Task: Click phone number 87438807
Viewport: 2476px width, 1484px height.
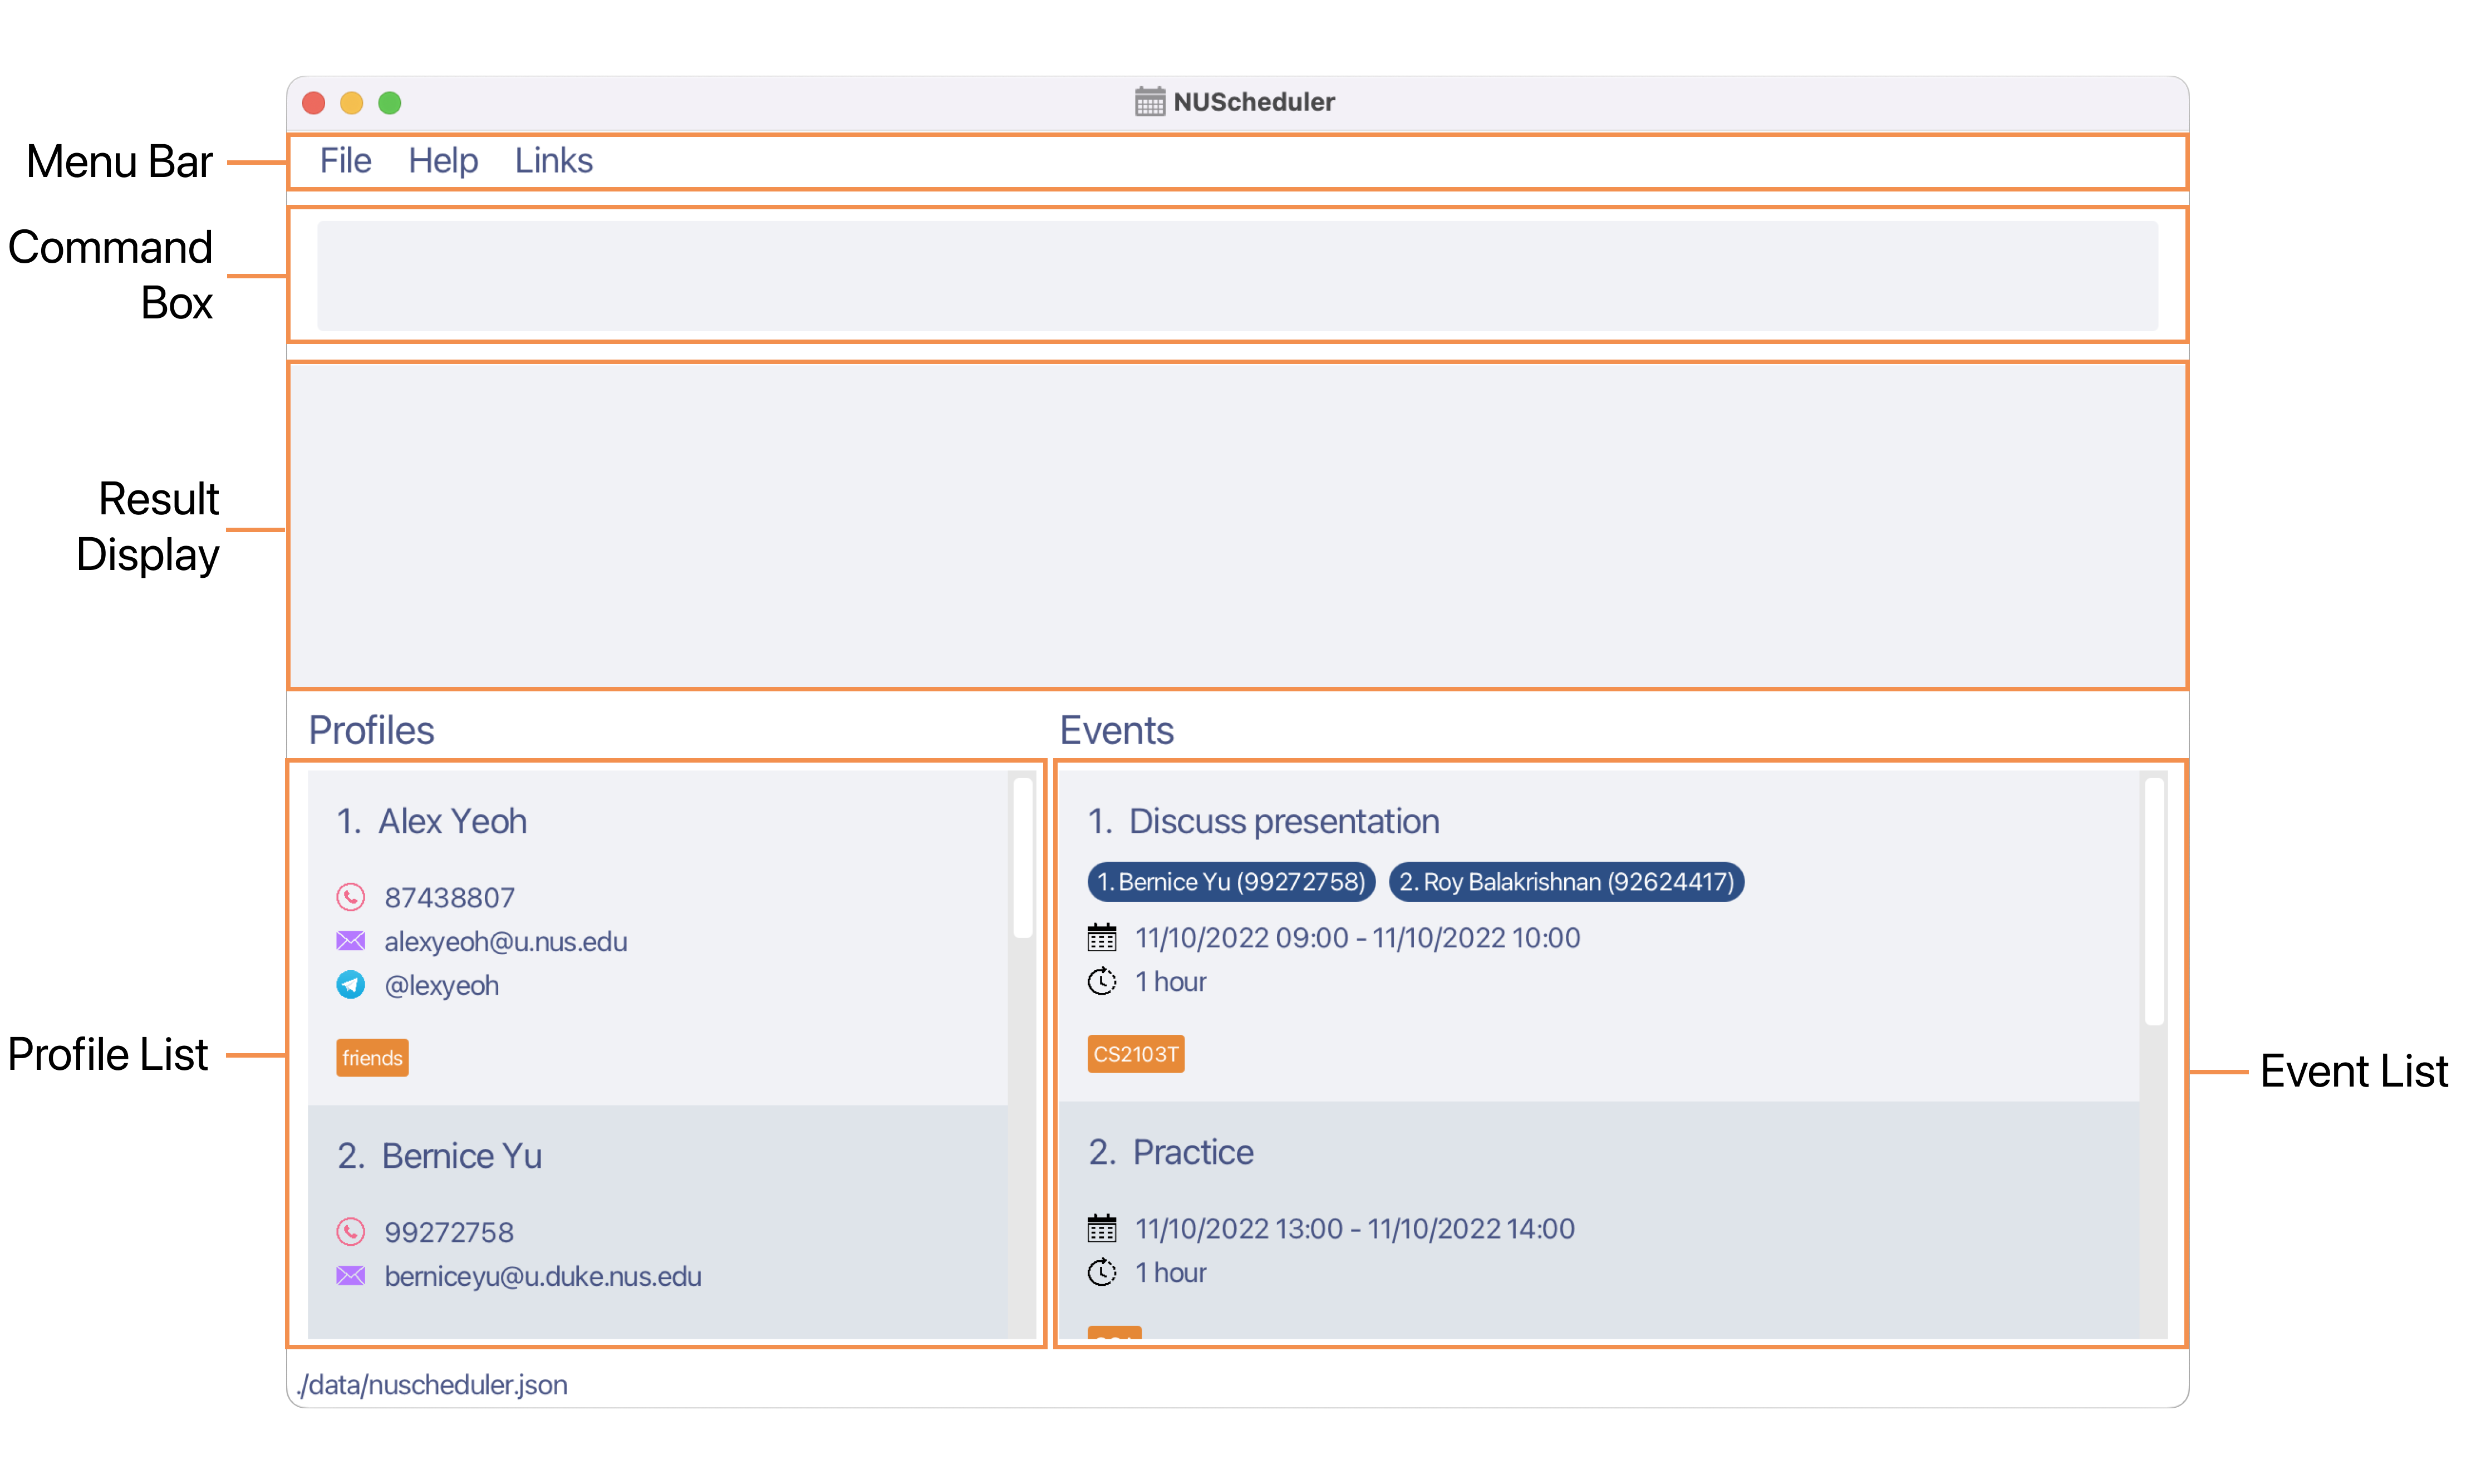Action: point(449,897)
